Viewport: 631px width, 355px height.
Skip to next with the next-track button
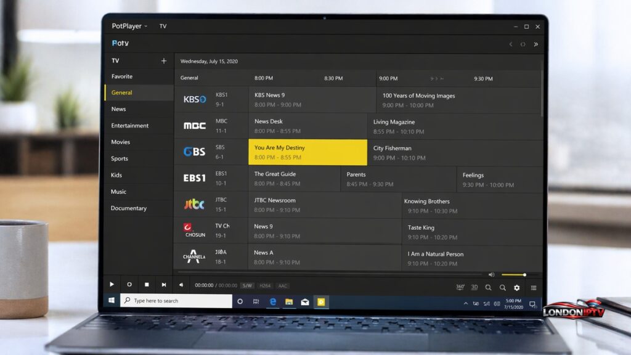(164, 285)
